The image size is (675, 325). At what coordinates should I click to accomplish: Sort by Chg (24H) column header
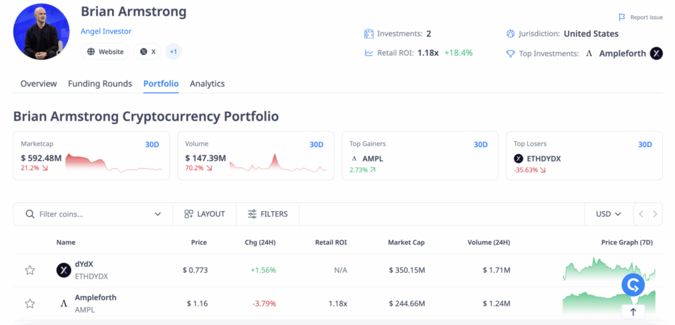260,243
